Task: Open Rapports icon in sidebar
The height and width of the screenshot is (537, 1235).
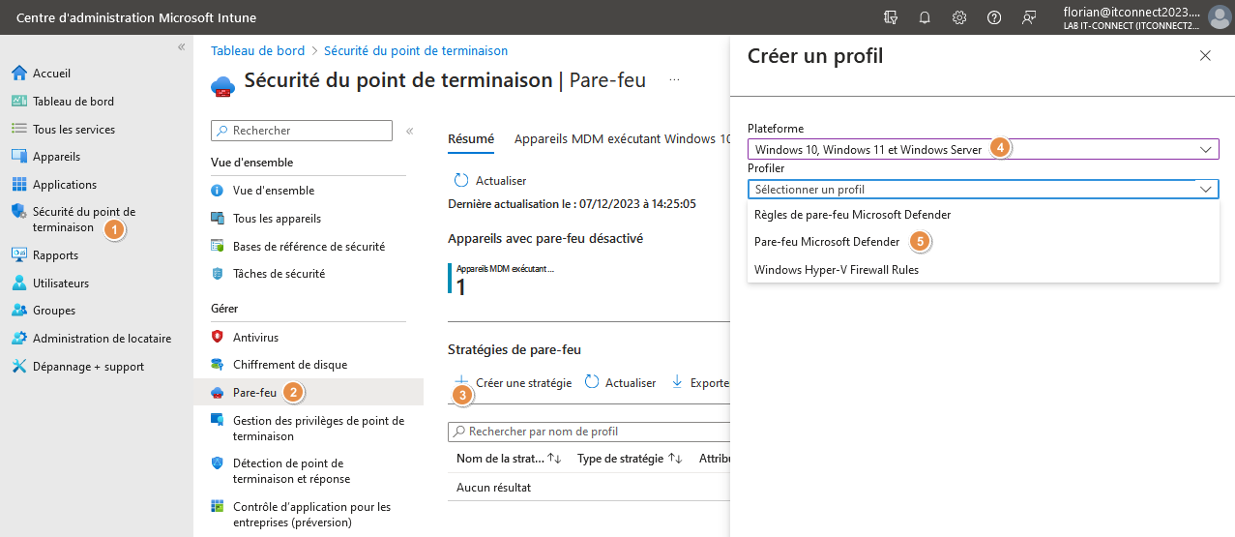Action: point(19,255)
